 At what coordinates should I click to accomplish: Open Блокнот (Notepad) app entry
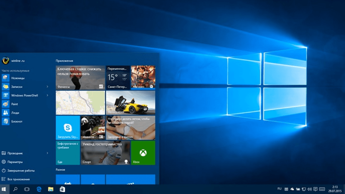(x=16, y=121)
